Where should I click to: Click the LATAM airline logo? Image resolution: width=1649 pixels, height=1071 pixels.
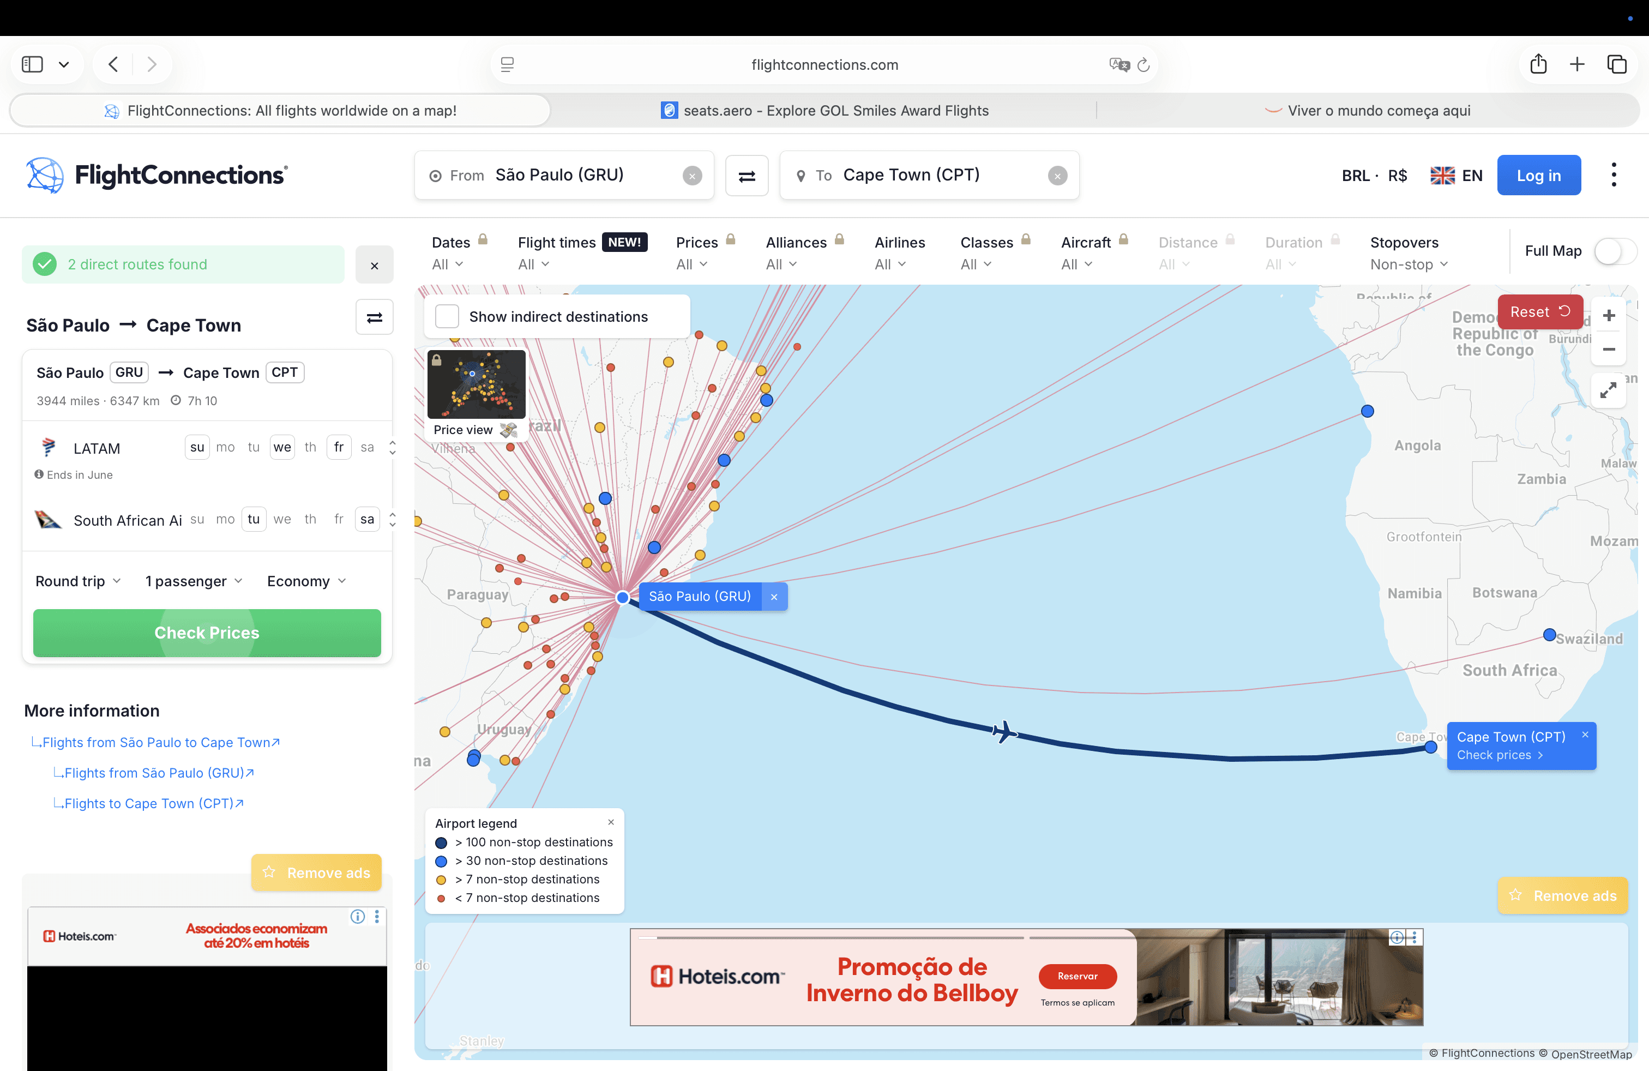tap(49, 448)
